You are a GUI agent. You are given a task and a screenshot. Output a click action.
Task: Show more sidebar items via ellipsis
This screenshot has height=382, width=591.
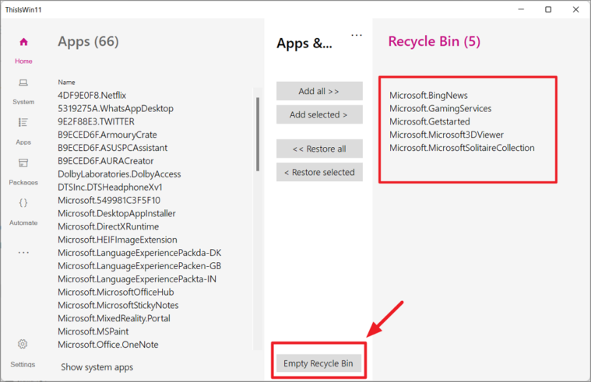23,252
